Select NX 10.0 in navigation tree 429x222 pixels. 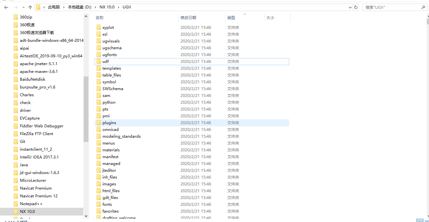pos(27,211)
